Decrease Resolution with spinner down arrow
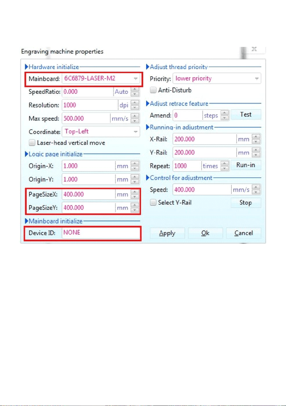Viewport: 286px width, 406px height. click(135, 108)
